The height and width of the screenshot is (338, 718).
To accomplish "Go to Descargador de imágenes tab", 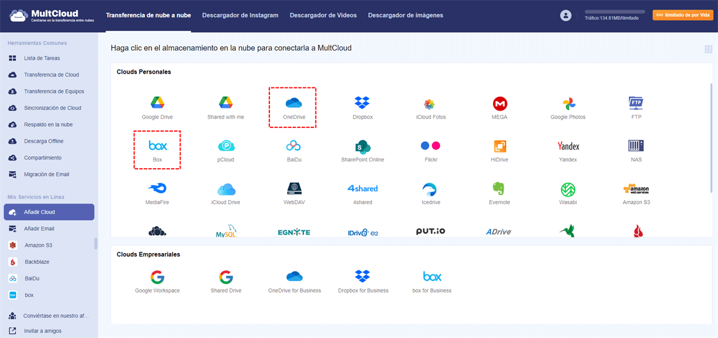I will click(406, 16).
